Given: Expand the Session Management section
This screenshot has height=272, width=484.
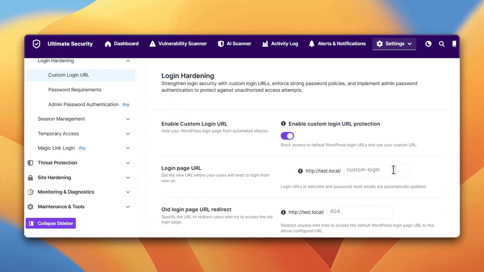Looking at the screenshot, I should coord(128,119).
